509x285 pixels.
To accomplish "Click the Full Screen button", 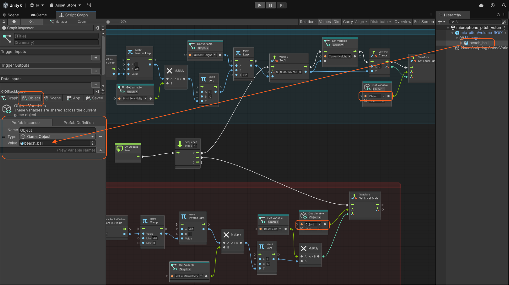I will coord(424,22).
